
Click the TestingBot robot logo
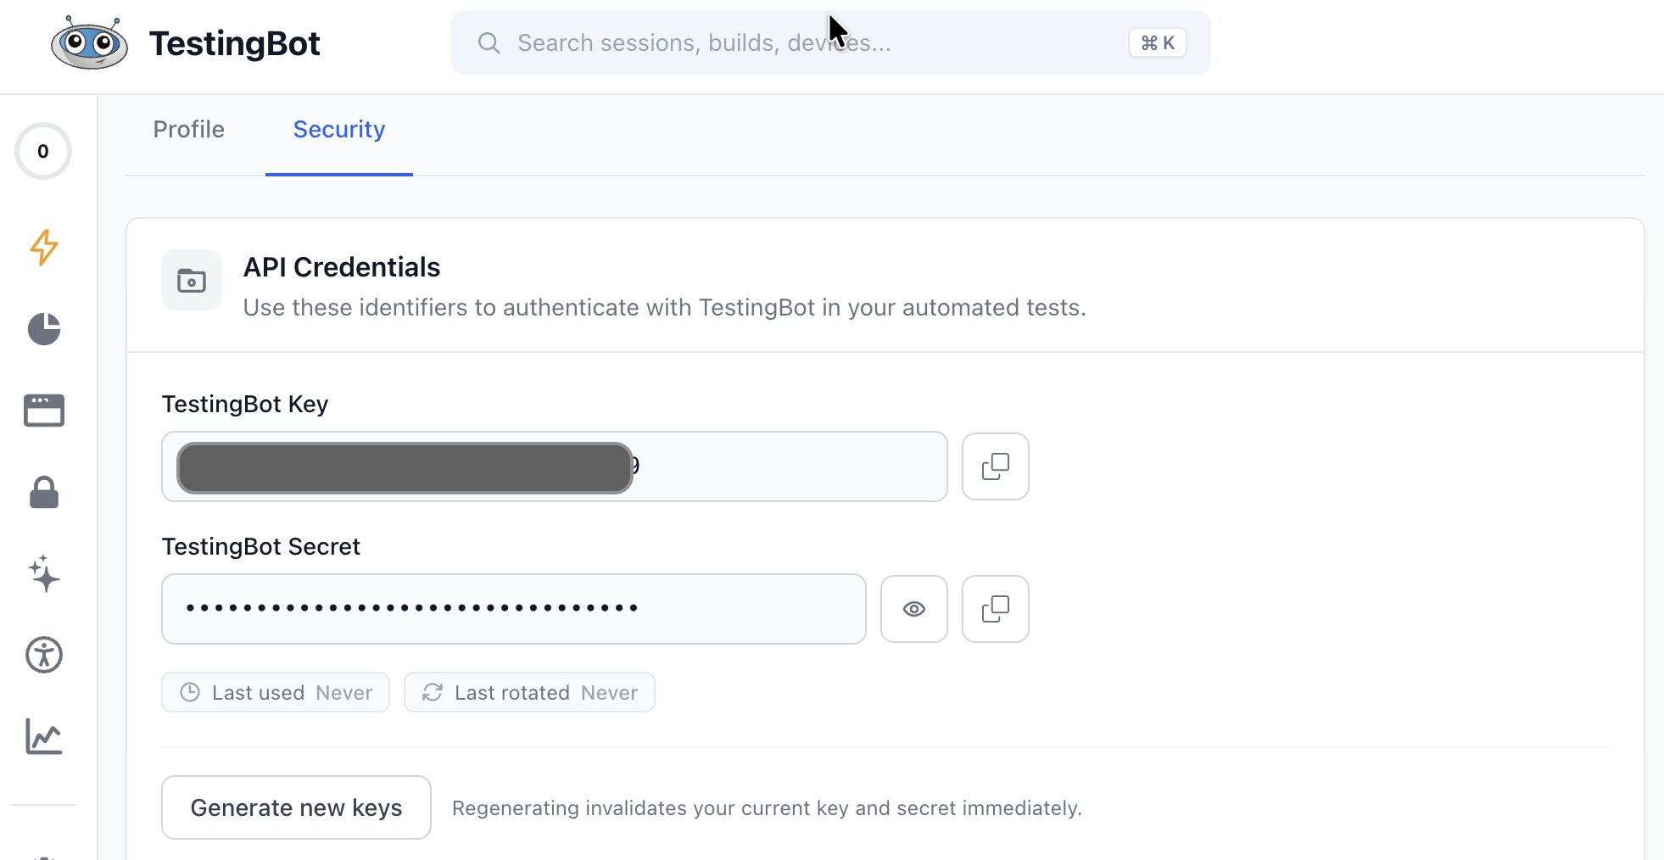89,42
